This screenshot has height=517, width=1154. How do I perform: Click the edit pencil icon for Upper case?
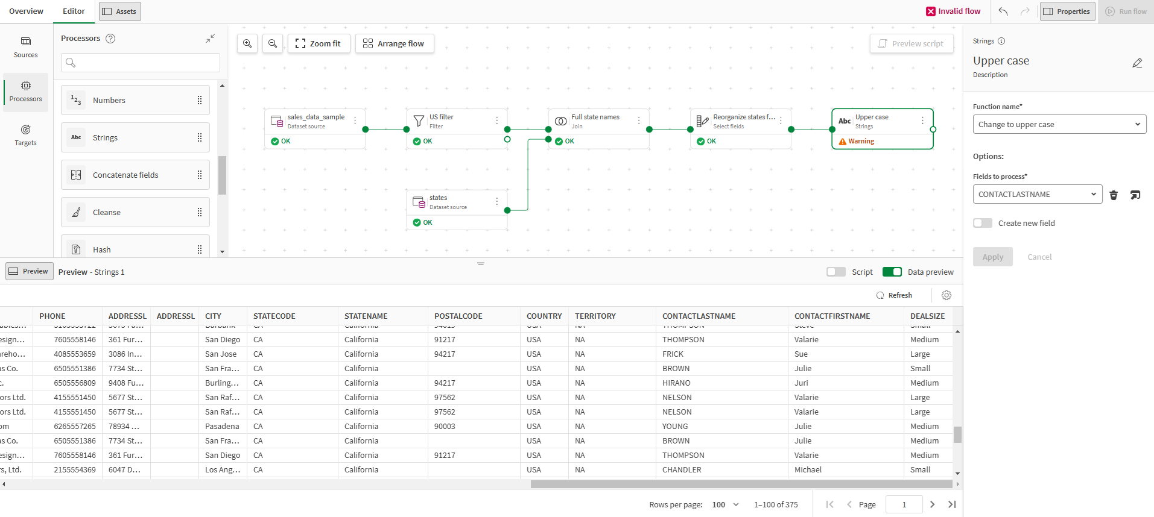(1137, 63)
